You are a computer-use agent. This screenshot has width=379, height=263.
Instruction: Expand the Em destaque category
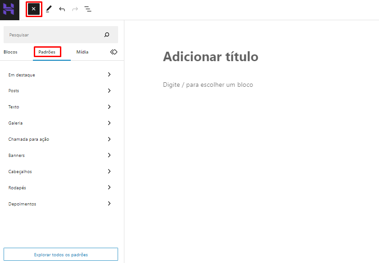pos(60,75)
